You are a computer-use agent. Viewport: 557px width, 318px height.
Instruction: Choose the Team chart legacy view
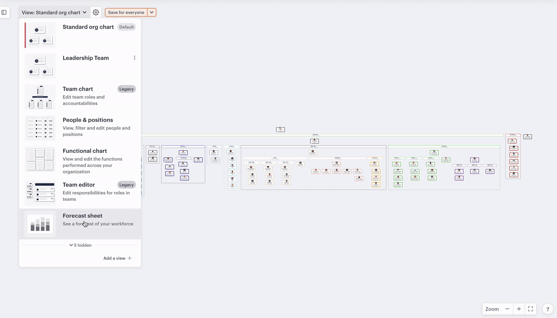[78, 89]
